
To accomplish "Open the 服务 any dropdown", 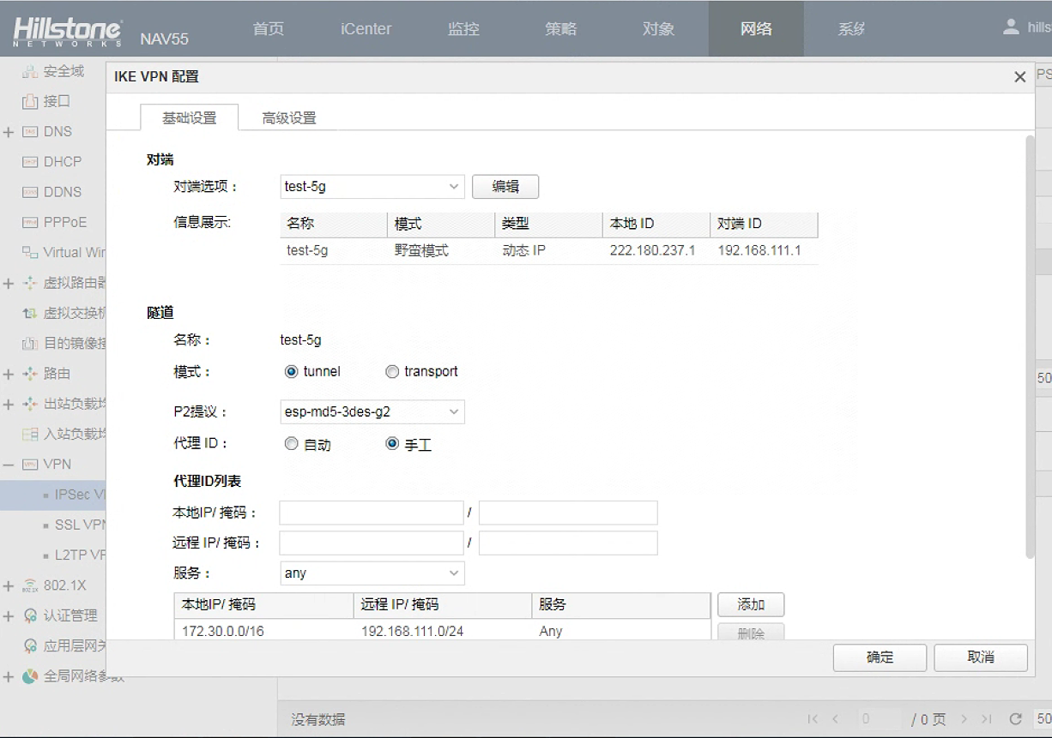I will coord(372,573).
